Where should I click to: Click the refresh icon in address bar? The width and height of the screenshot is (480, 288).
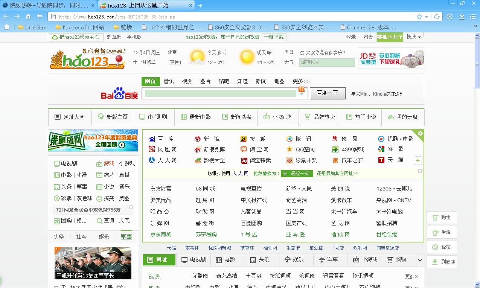pos(437,17)
